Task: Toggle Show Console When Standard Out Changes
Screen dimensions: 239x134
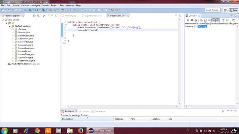Action: pyautogui.click(x=214, y=20)
